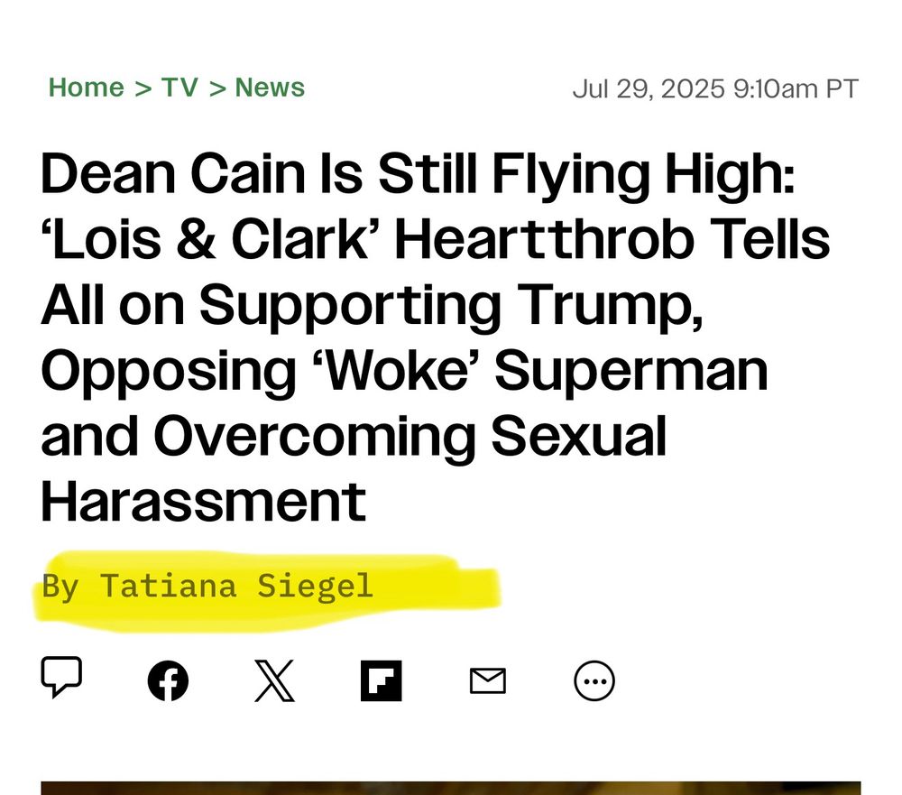
Task: Select the publication date Jul 29, 2025
Action: pos(715,88)
